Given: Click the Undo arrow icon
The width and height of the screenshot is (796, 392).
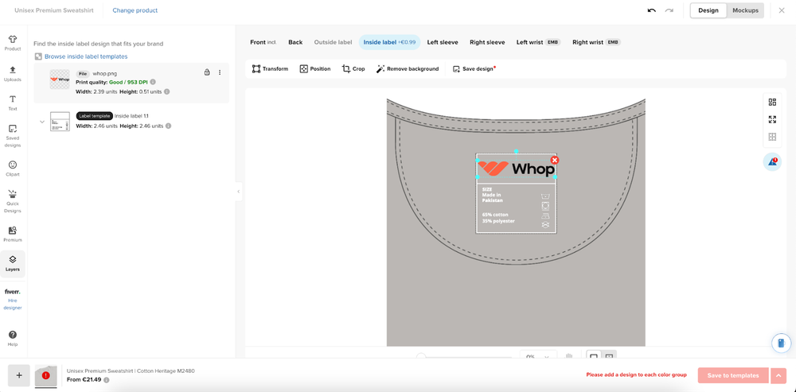Looking at the screenshot, I should pyautogui.click(x=651, y=10).
